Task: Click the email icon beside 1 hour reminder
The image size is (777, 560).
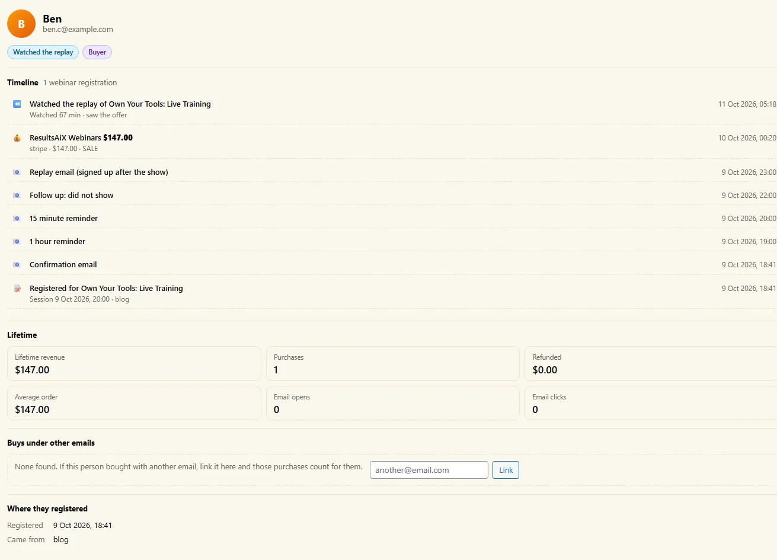Action: (17, 241)
